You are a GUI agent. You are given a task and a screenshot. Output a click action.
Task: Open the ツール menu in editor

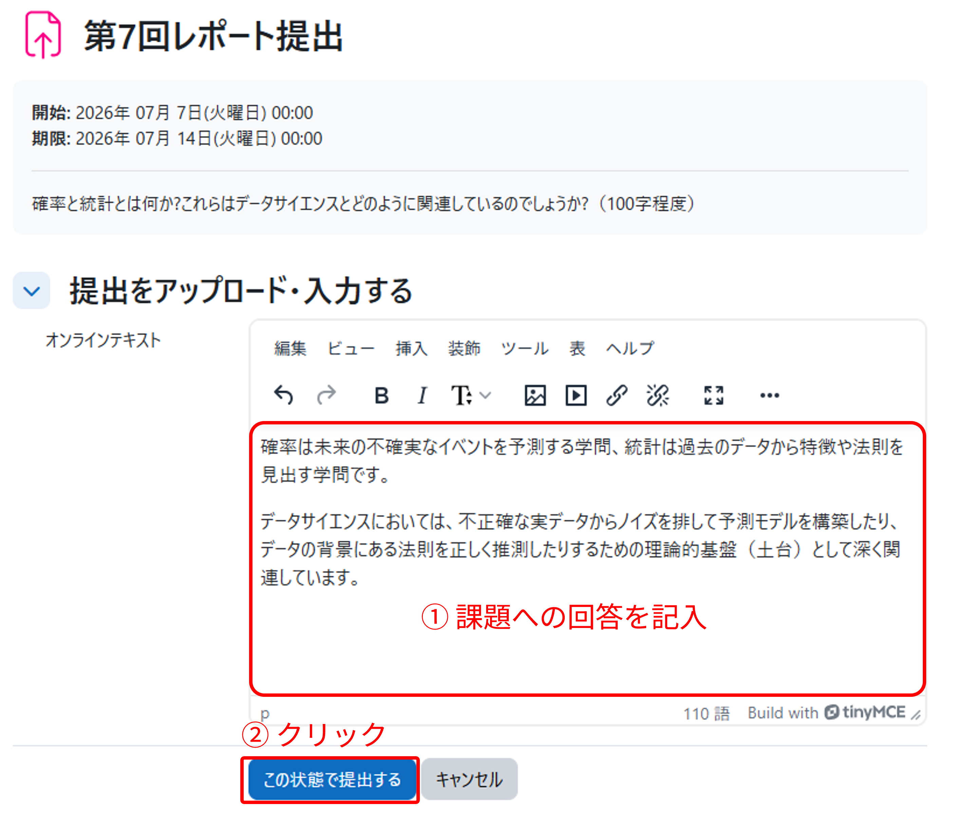pos(524,348)
